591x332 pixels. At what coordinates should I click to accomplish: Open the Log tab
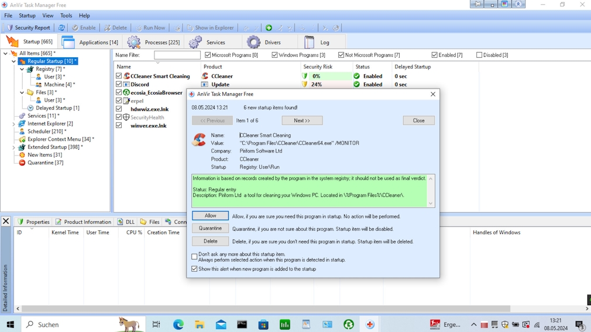click(317, 42)
